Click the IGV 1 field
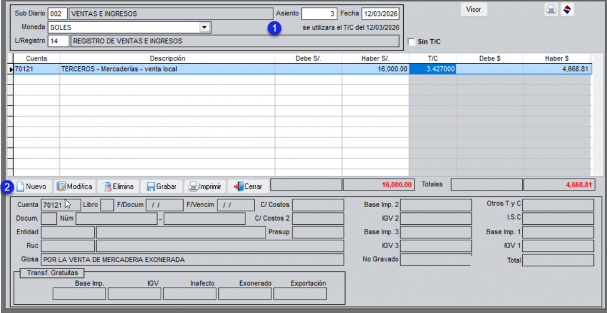Screen dimensions: 607x313 558,246
